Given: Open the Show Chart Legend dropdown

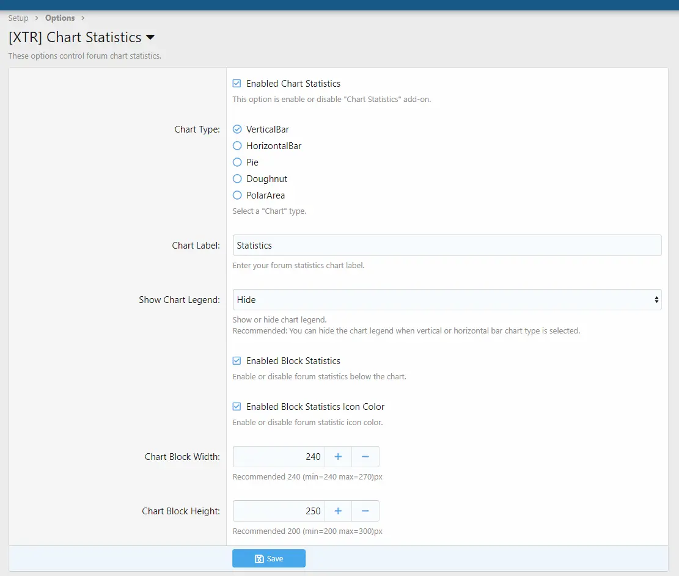Looking at the screenshot, I should click(x=447, y=300).
